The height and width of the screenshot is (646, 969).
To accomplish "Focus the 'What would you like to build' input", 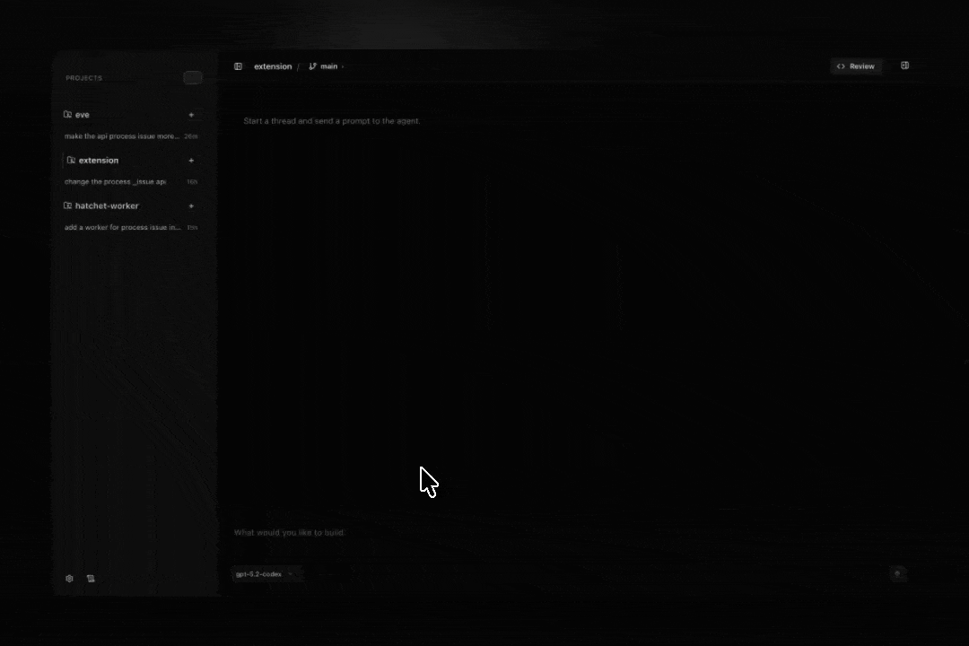I will point(538,533).
